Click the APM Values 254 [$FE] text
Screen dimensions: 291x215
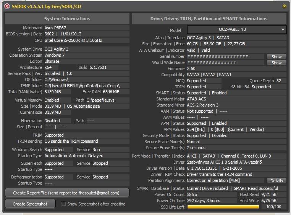(196, 129)
